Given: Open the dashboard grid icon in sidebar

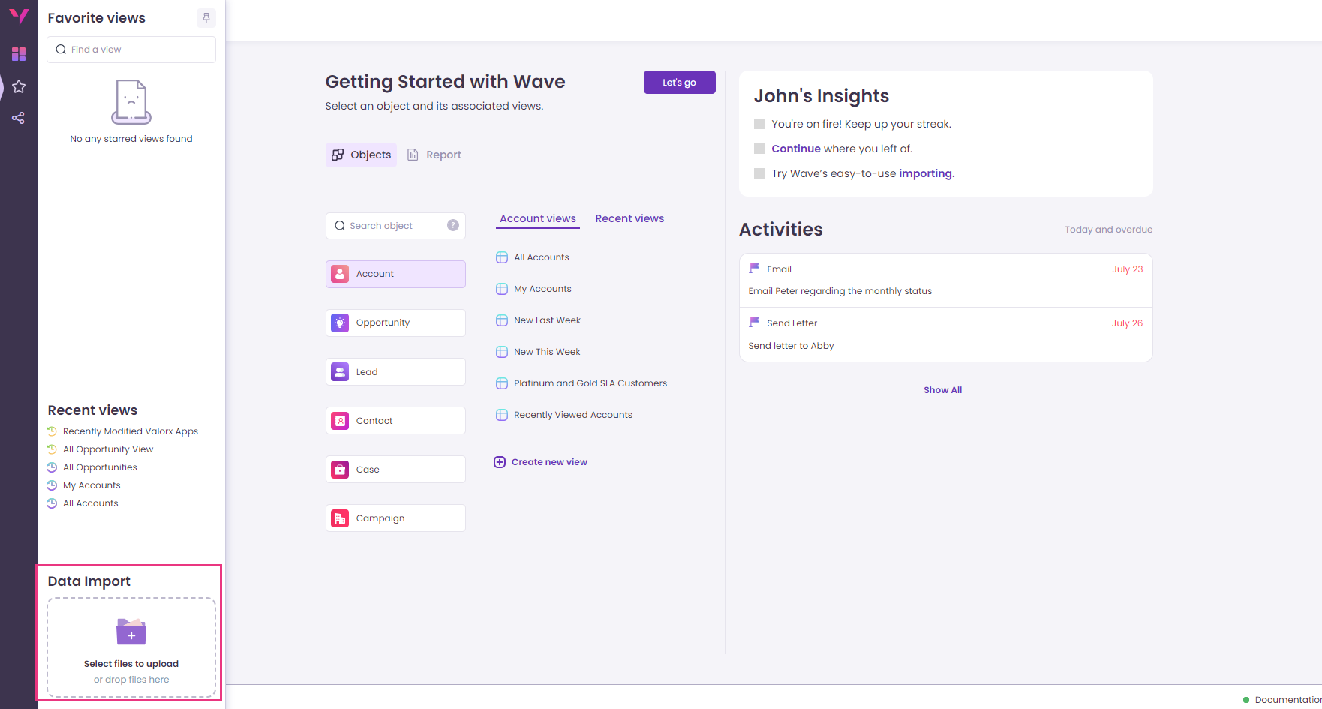Looking at the screenshot, I should tap(19, 54).
